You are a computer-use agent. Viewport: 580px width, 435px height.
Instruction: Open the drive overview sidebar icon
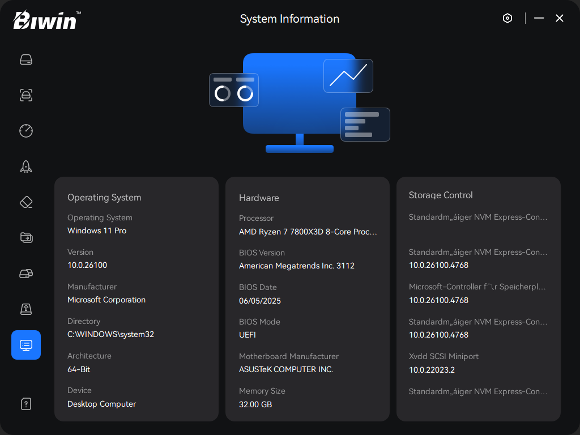pyautogui.click(x=26, y=59)
